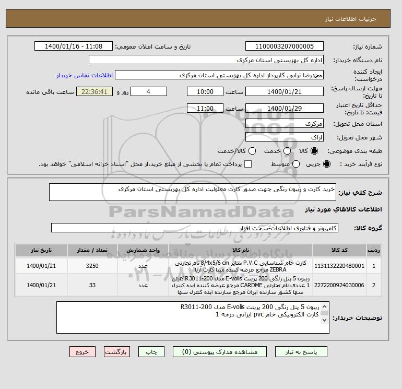402x389 pixels.
Task: Click the اطلاعات کالاهای مورد نیاز heading
Action: click(344, 209)
